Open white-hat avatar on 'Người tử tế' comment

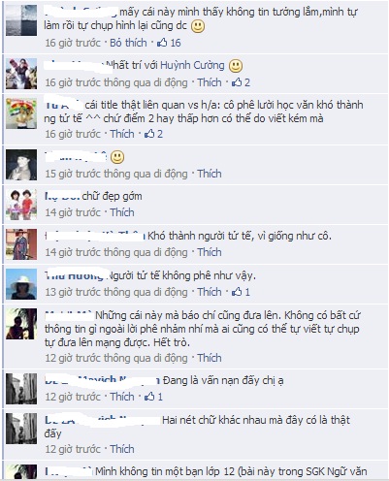(x=21, y=284)
